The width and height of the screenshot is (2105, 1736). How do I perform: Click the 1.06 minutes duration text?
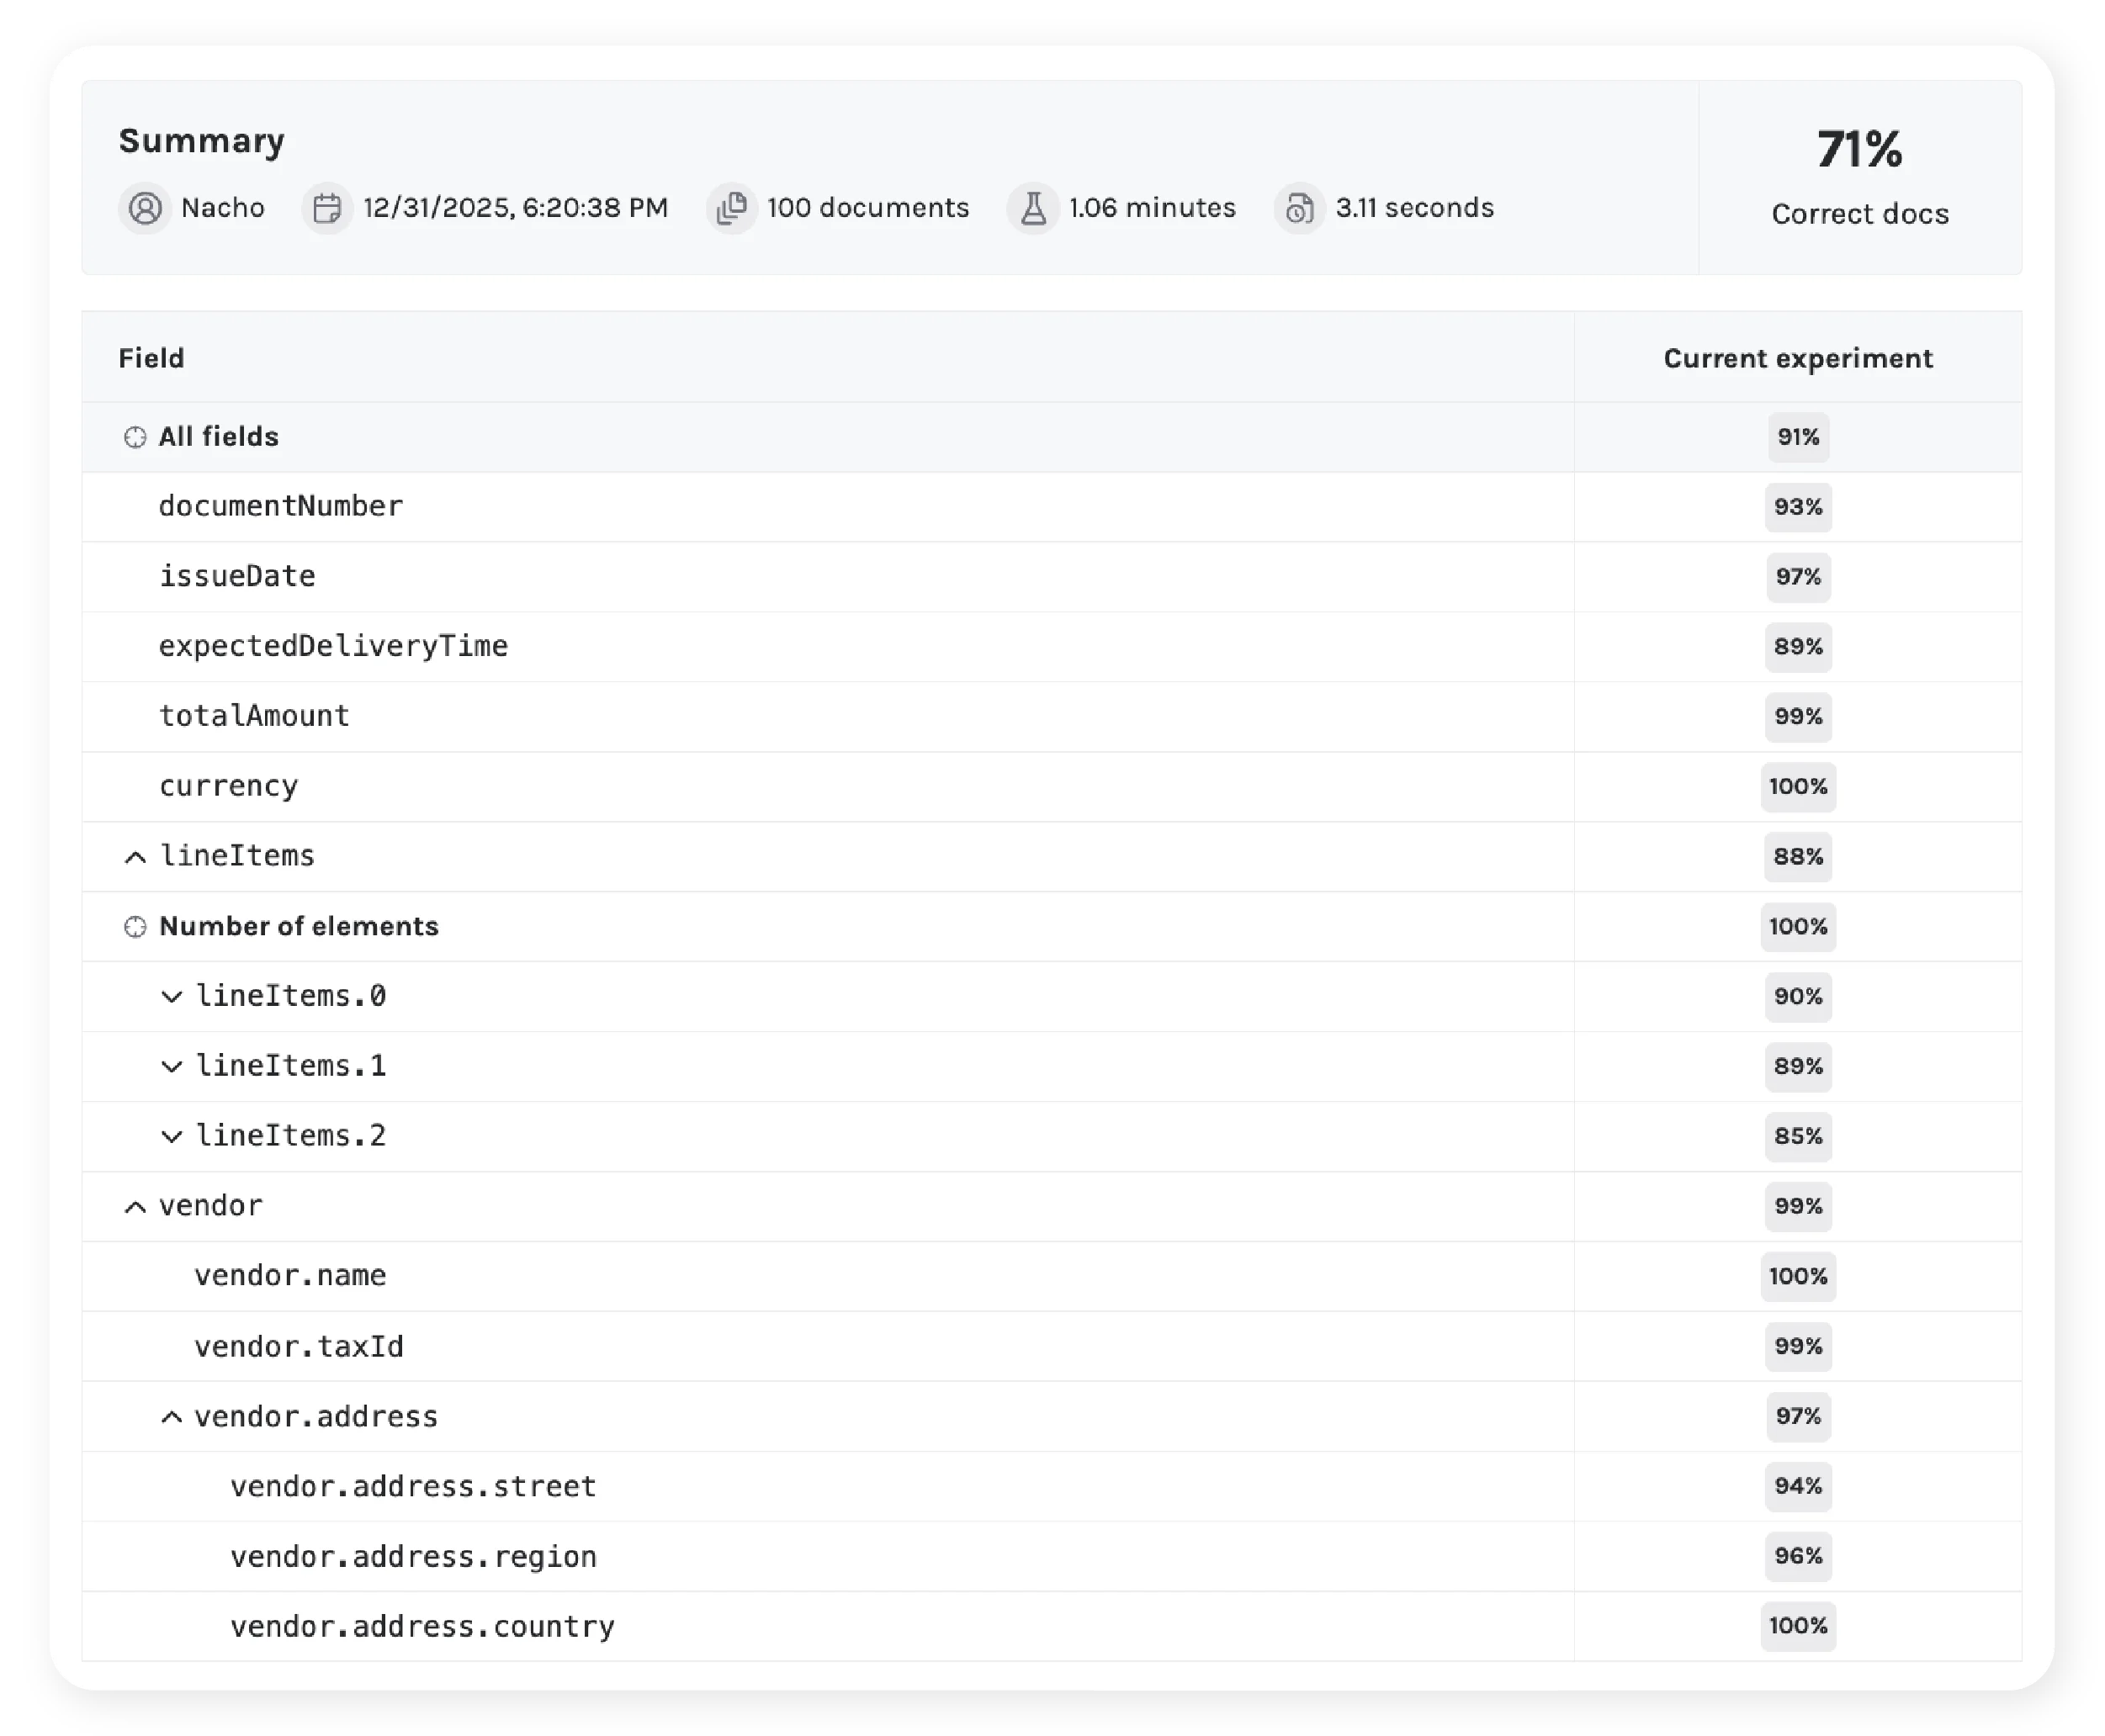tap(1152, 208)
